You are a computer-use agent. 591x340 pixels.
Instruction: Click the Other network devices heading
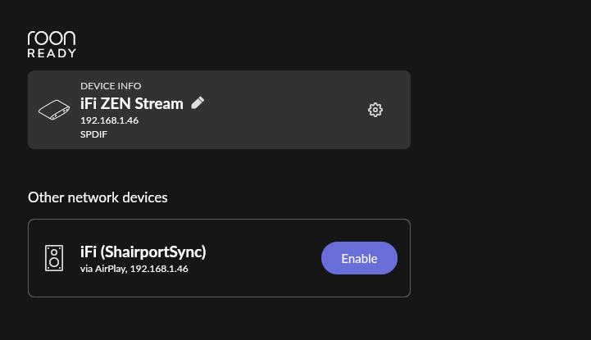click(98, 197)
